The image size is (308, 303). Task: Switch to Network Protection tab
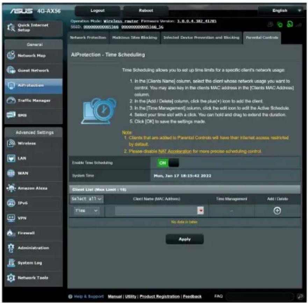pyautogui.click(x=88, y=37)
